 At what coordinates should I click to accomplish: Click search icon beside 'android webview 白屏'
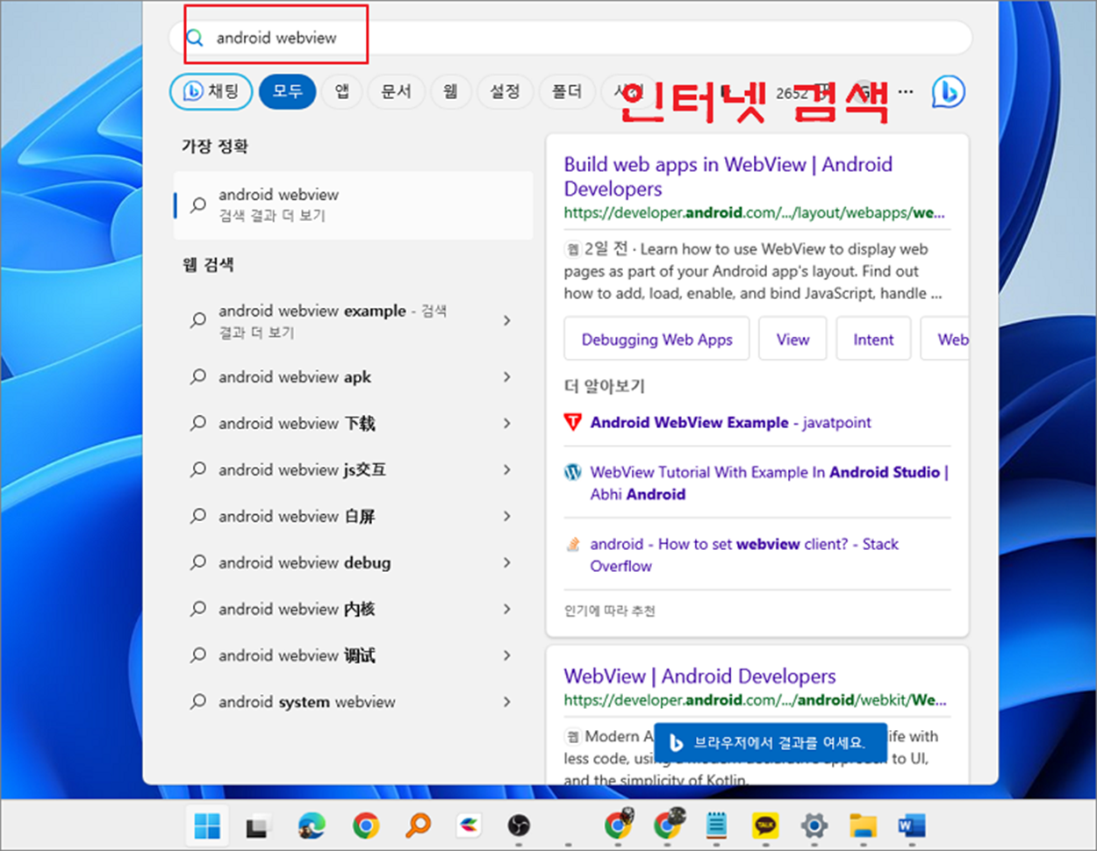coord(198,516)
